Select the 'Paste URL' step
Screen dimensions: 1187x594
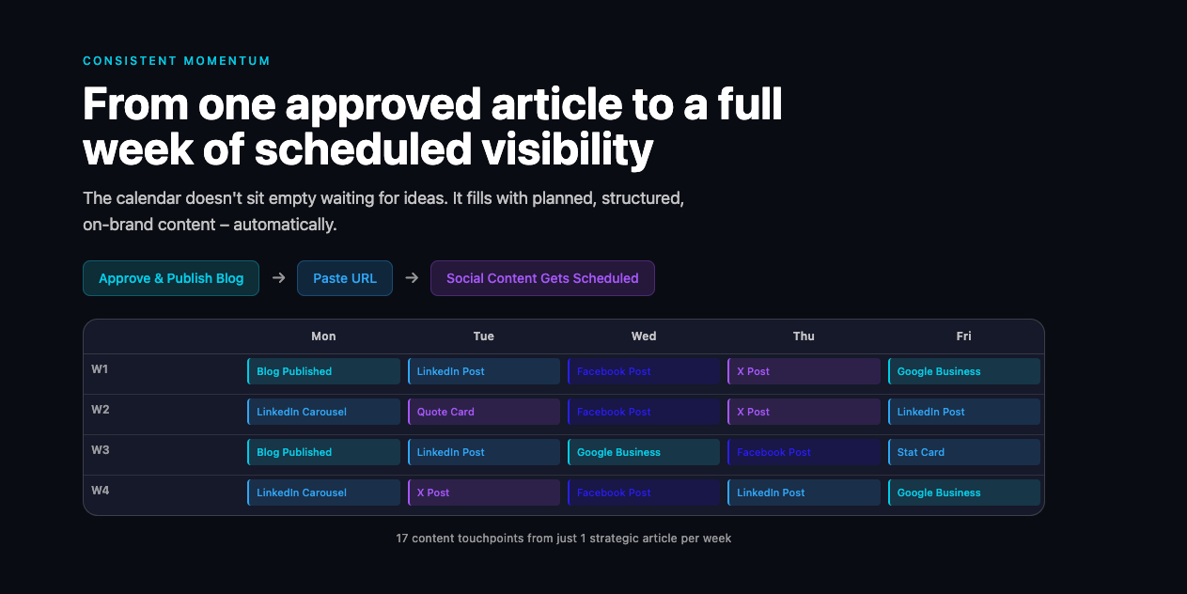tap(344, 278)
